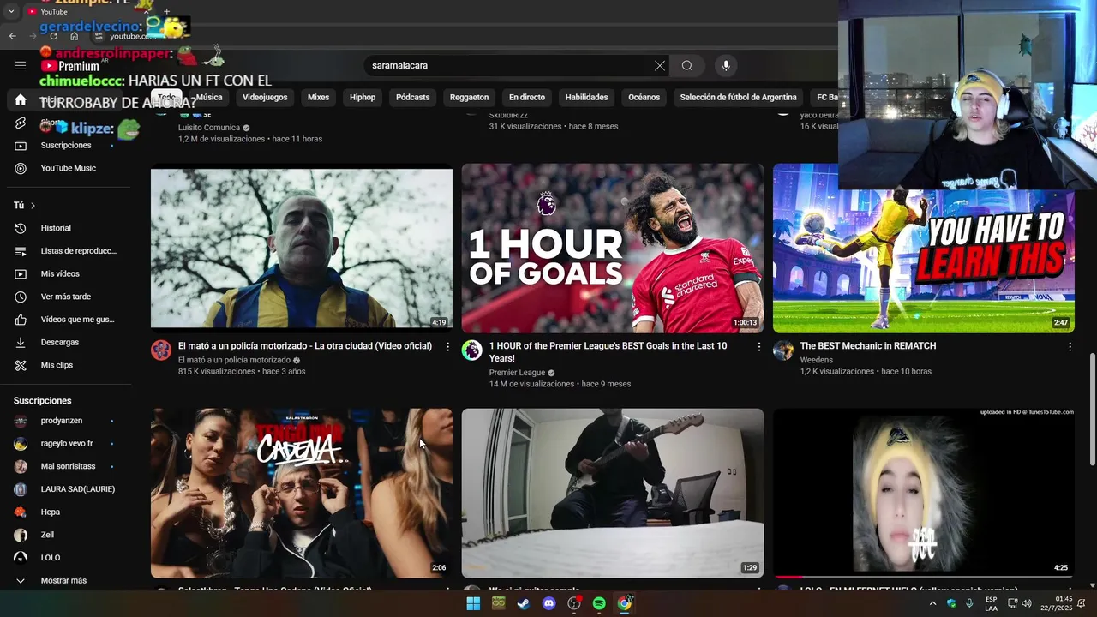The width and height of the screenshot is (1097, 617).
Task: Open the Cadena music video thumbnail
Action: click(x=302, y=493)
